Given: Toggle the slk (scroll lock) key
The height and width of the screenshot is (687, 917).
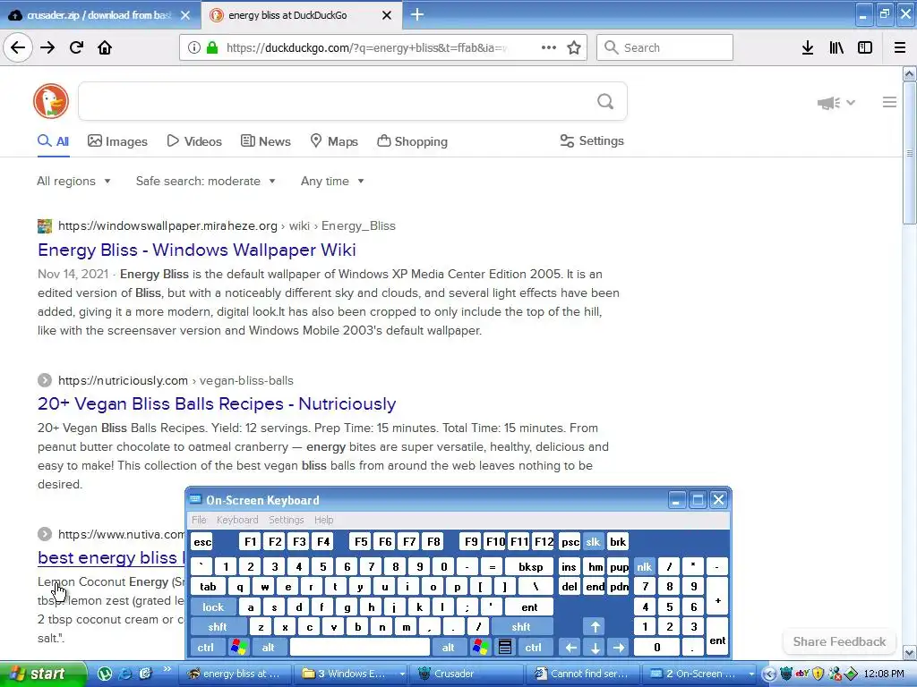Looking at the screenshot, I should (593, 541).
